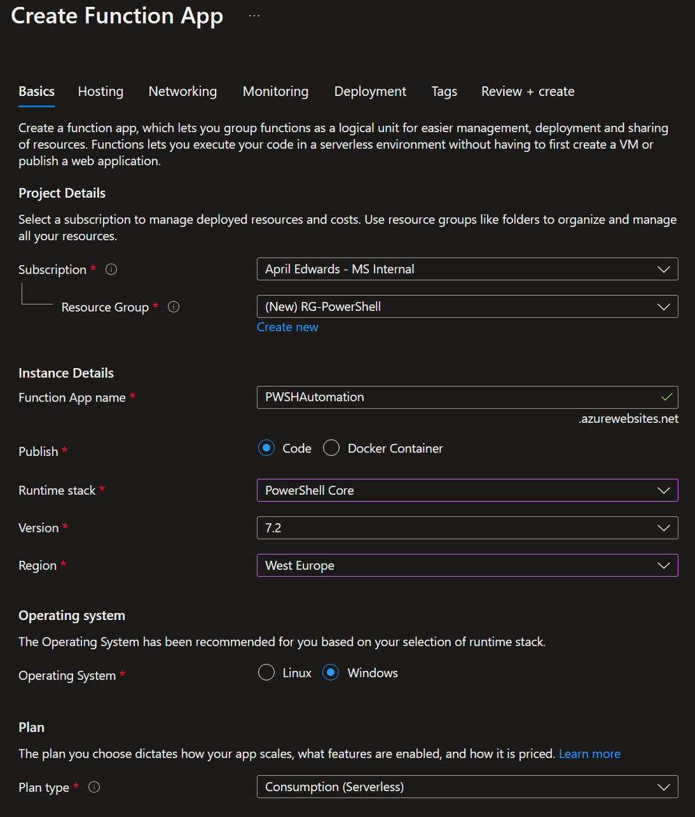The image size is (695, 817).
Task: Open the Plan type dropdown
Action: [x=468, y=787]
